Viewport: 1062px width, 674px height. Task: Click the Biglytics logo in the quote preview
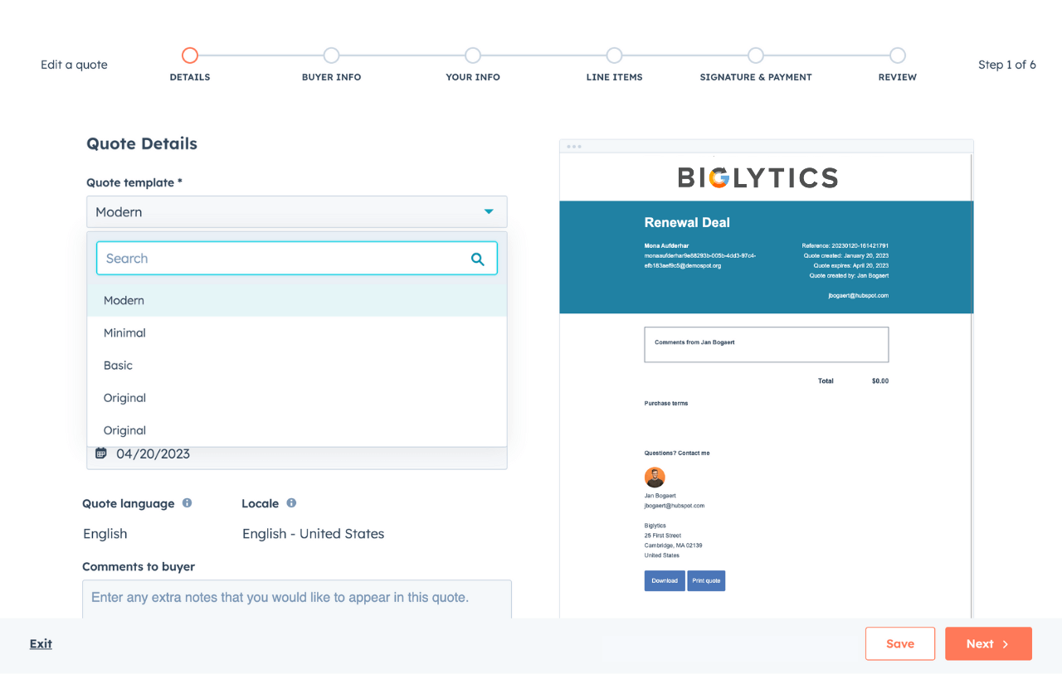click(x=757, y=177)
